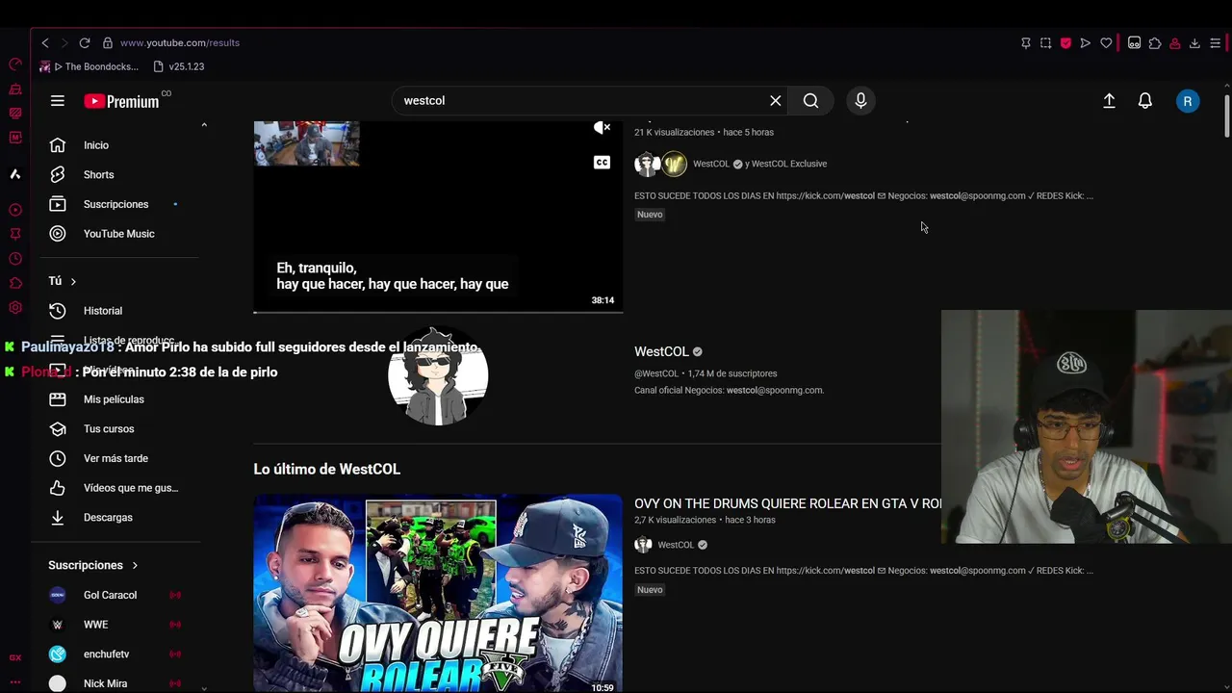Open the v25.1.23 bookmark

[x=180, y=66]
